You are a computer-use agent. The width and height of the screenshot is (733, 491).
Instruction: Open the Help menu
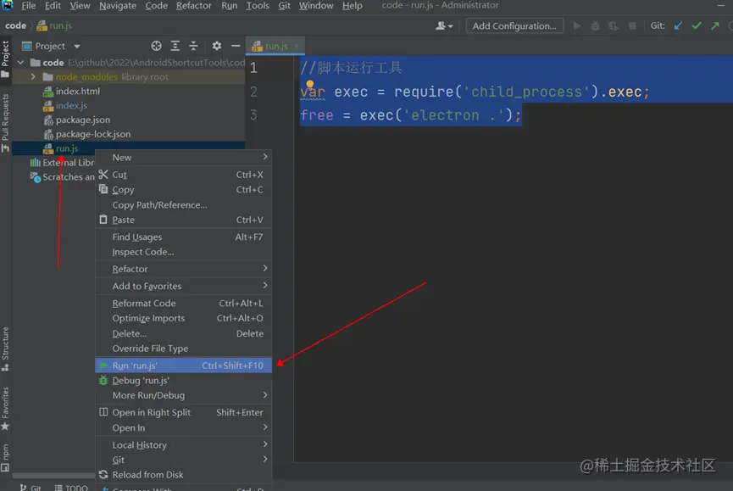(x=352, y=6)
